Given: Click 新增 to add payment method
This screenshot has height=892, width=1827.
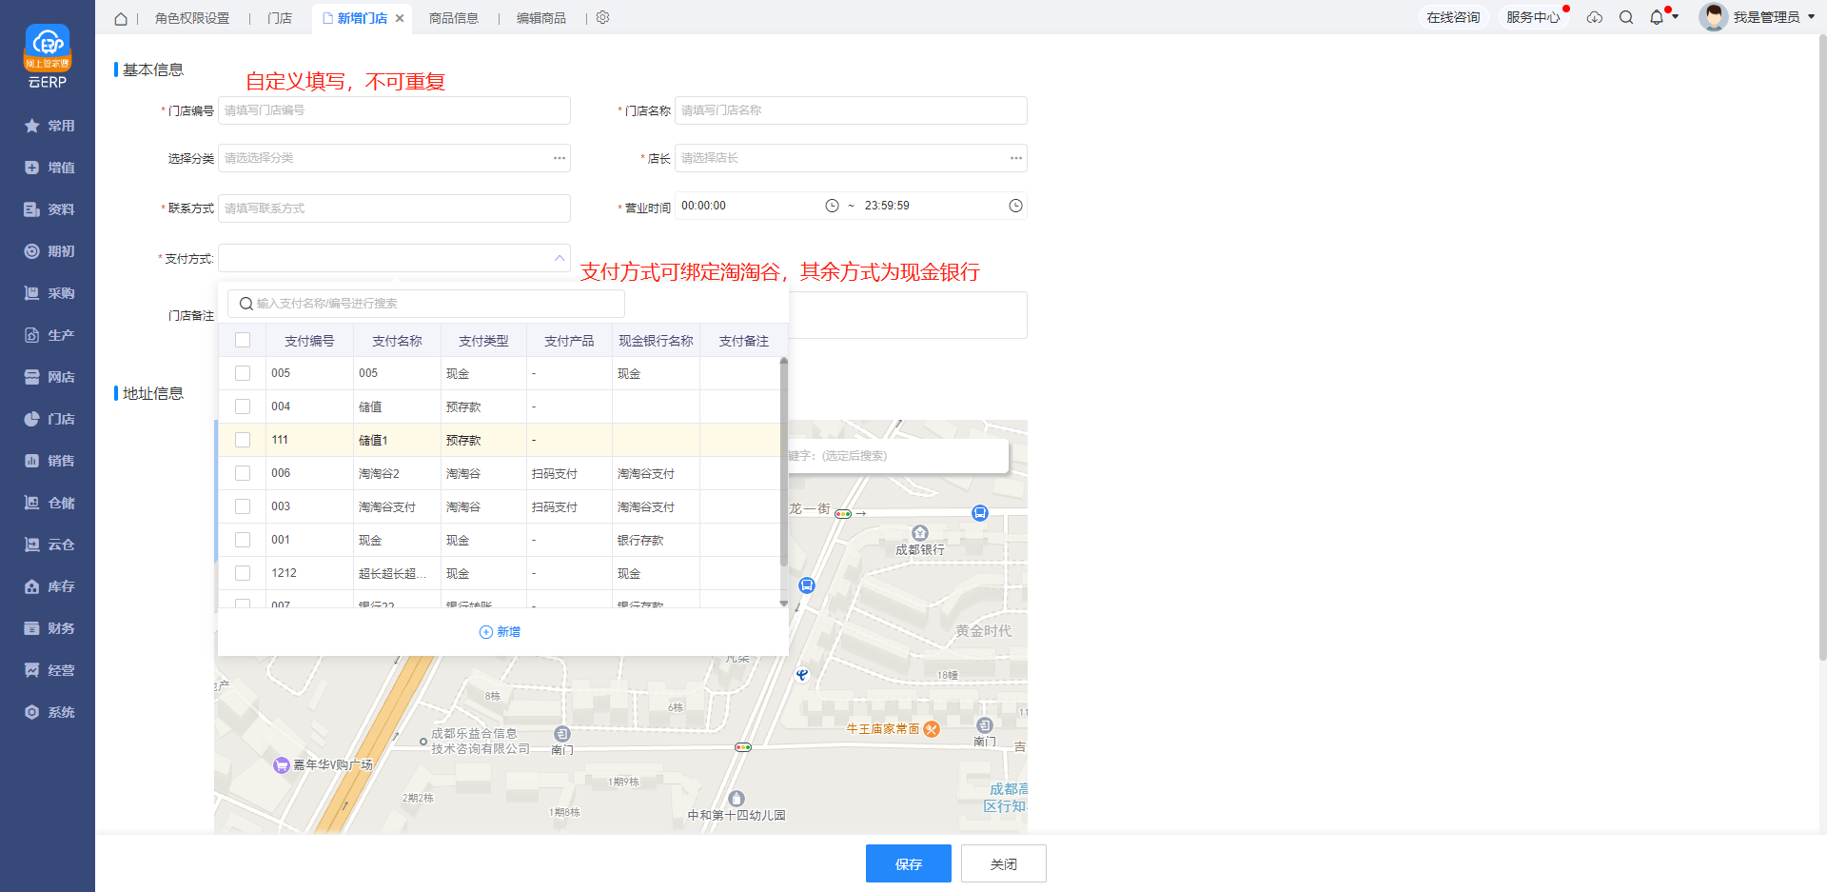Looking at the screenshot, I should click(501, 632).
